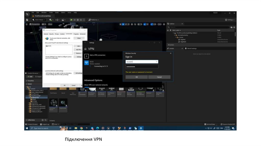The image size is (261, 146).
Task: Open the Content Drawer in the status bar
Action: click(x=32, y=124)
